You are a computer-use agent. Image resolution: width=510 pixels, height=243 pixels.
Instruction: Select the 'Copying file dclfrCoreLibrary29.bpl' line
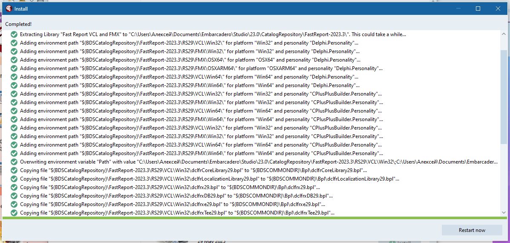(193, 170)
